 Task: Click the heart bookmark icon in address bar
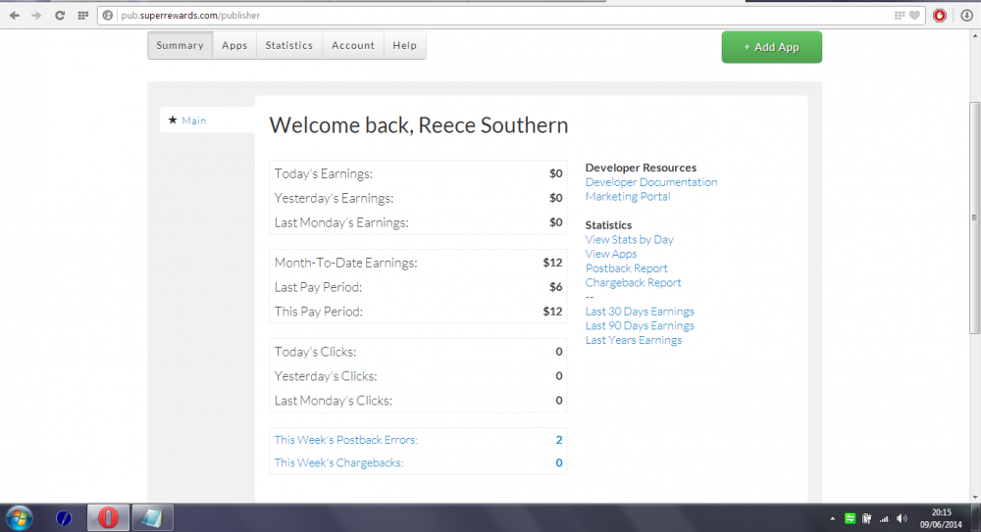tap(914, 16)
